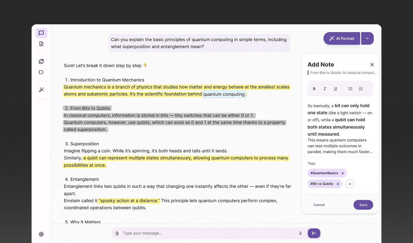Click the heading '2. From Bits to Qubits'

coord(87,108)
